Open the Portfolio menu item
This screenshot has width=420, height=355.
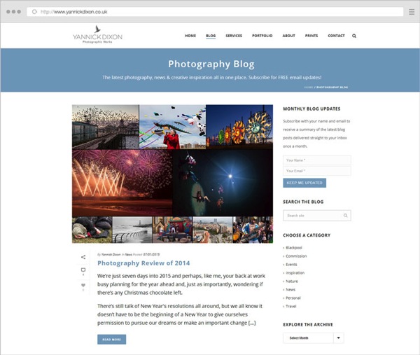(x=262, y=36)
